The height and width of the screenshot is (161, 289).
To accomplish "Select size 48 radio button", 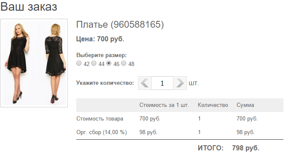I will point(124,63).
